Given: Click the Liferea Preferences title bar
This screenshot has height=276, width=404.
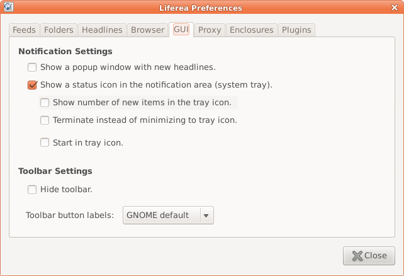Looking at the screenshot, I should 201,8.
